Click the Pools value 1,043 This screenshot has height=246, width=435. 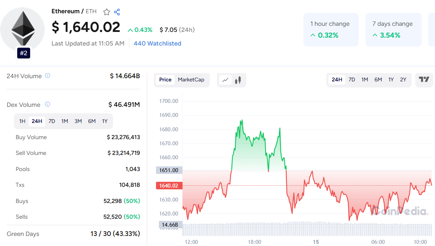click(133, 169)
